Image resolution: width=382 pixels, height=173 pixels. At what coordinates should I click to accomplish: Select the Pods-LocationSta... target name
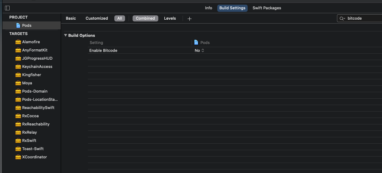[40, 99]
